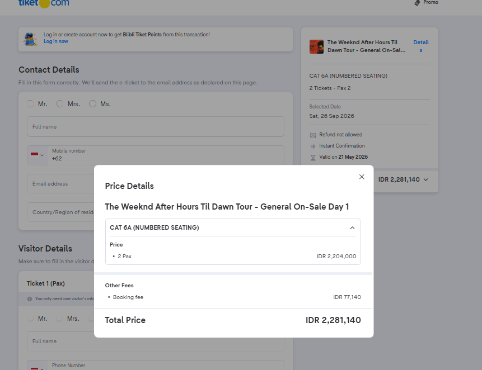The image size is (482, 370).
Task: Select Mr. title in Contact Details
Action: tap(30, 104)
